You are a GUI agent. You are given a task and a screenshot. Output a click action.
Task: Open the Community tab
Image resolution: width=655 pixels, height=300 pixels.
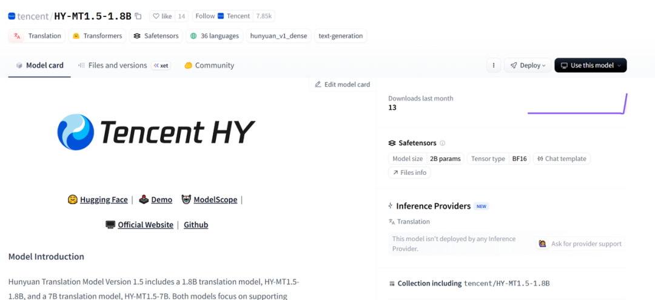pyautogui.click(x=209, y=66)
